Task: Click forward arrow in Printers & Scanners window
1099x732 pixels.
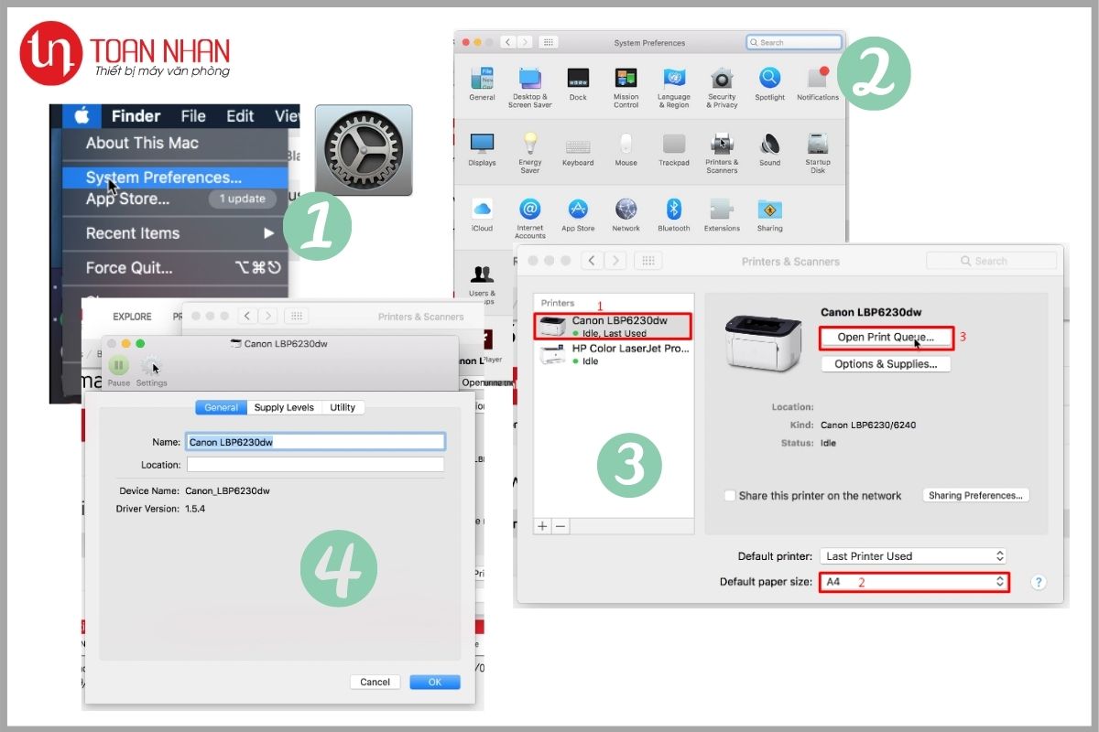Action: point(615,261)
